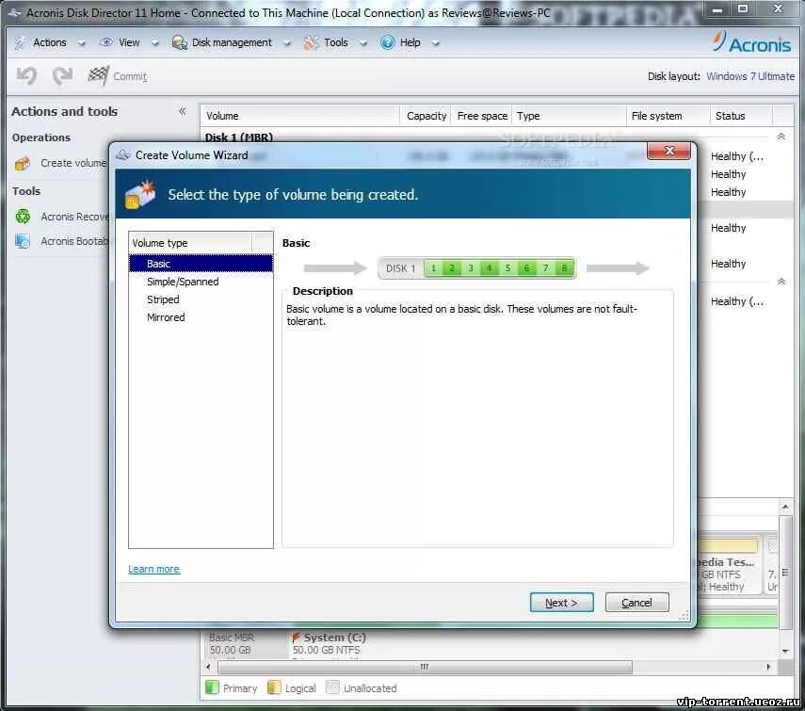Click the Acronis Recovery Expert icon
The width and height of the screenshot is (805, 711).
[x=23, y=216]
